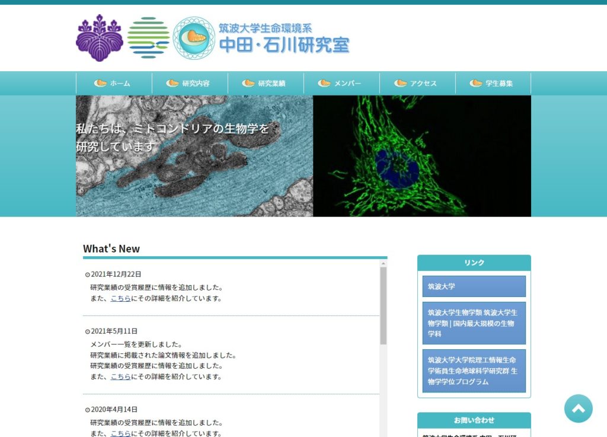Click the What's New scrollbar thumb
Image resolution: width=607 pixels, height=437 pixels.
(383, 305)
